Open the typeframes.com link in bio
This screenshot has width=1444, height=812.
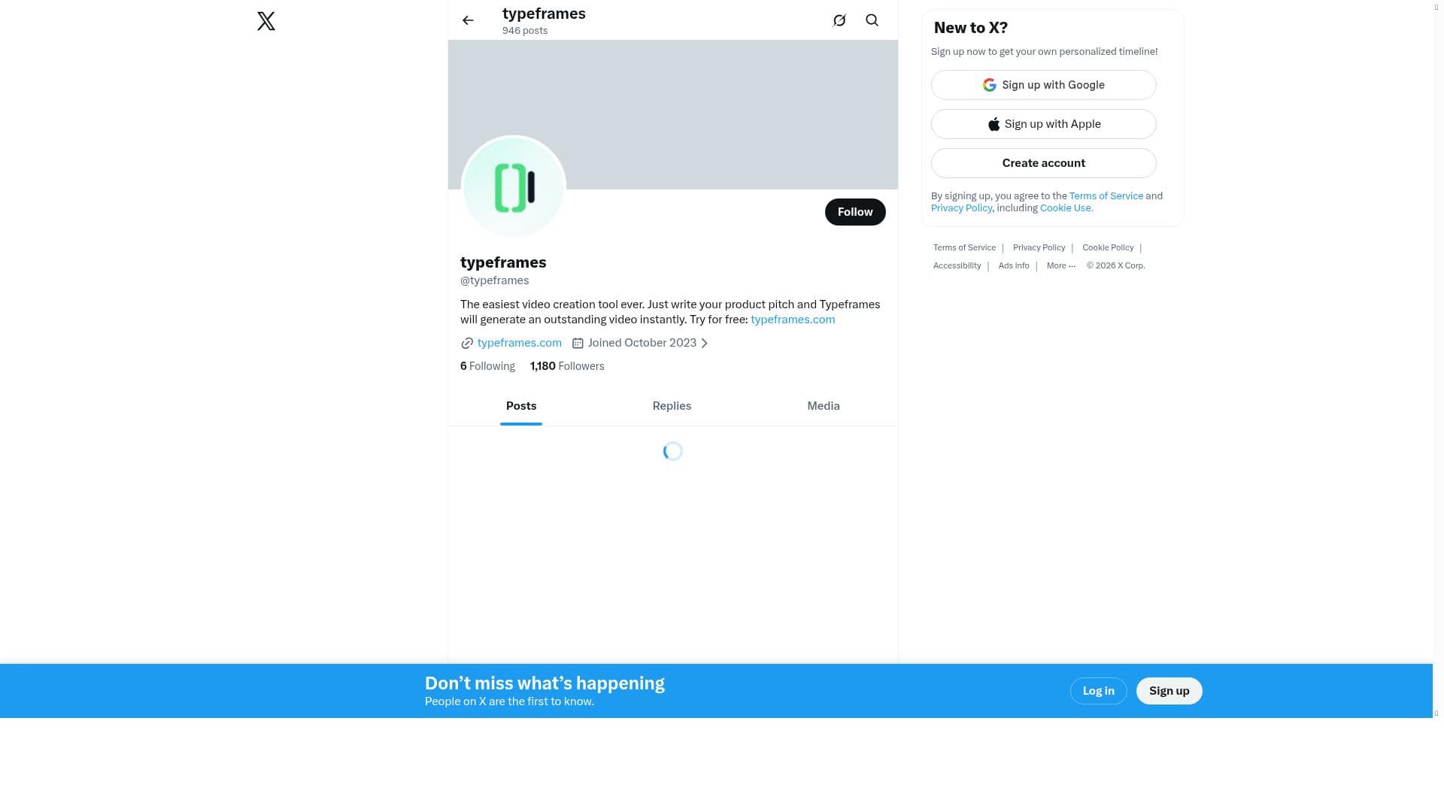pyautogui.click(x=792, y=320)
